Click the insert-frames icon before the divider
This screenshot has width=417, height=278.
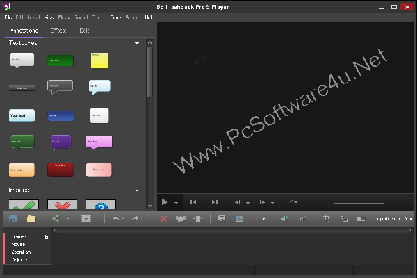[x=198, y=219]
